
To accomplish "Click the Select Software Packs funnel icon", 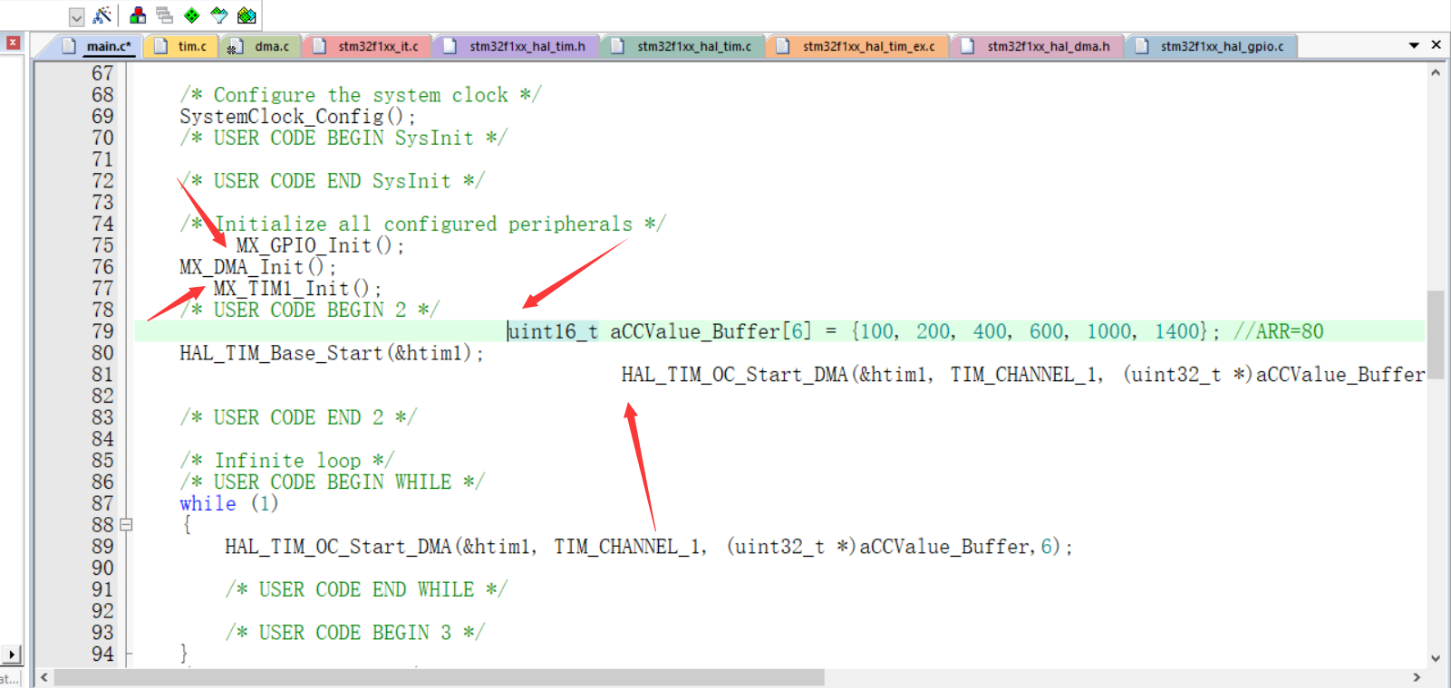I will 219,15.
